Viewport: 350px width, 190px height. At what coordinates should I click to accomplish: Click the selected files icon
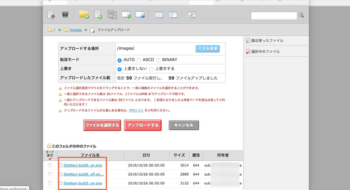point(248,52)
